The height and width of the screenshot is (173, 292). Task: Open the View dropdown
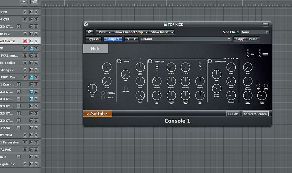tap(104, 32)
